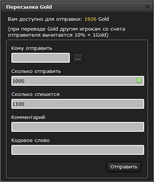The width and height of the screenshot is (154, 182).
Task: Click the Вам доступно для отправки text
Action: [x=45, y=19]
